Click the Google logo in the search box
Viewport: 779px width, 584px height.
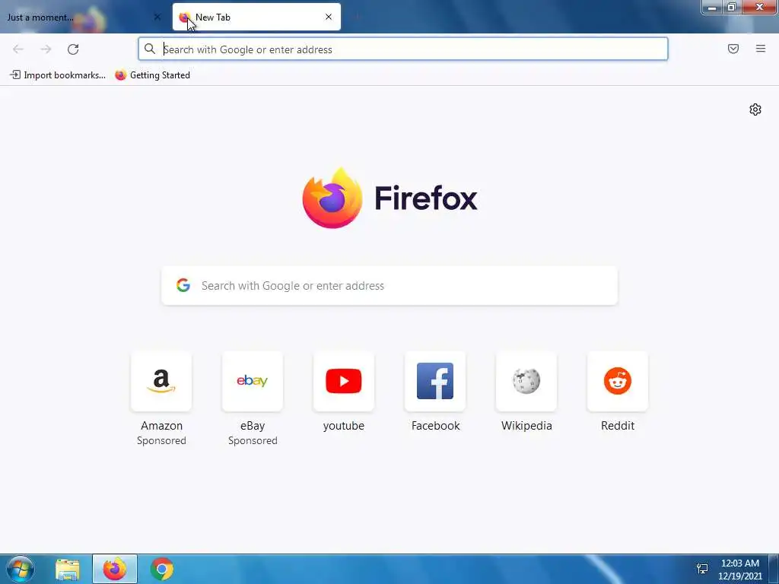(x=183, y=285)
